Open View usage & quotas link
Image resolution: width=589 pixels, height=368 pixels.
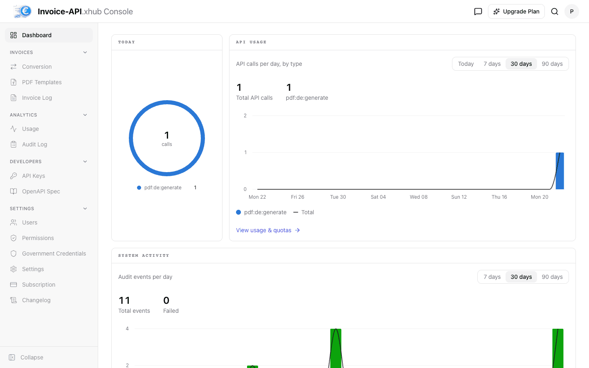(268, 230)
